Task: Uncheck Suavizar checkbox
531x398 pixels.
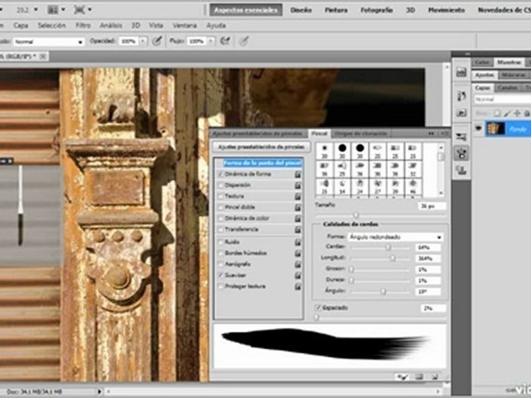Action: click(x=221, y=275)
